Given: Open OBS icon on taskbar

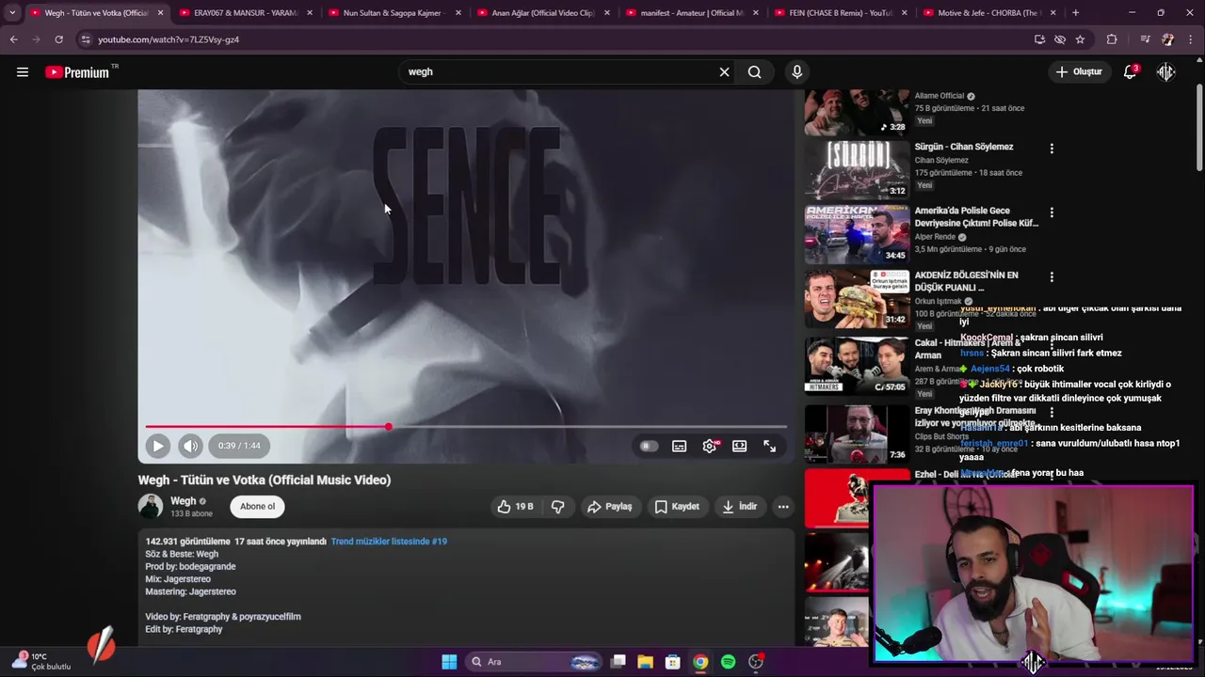Looking at the screenshot, I should tap(755, 662).
